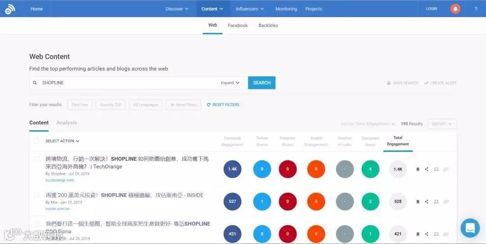The image size is (486, 244).
Task: Switch to the Facebook tab
Action: [238, 26]
